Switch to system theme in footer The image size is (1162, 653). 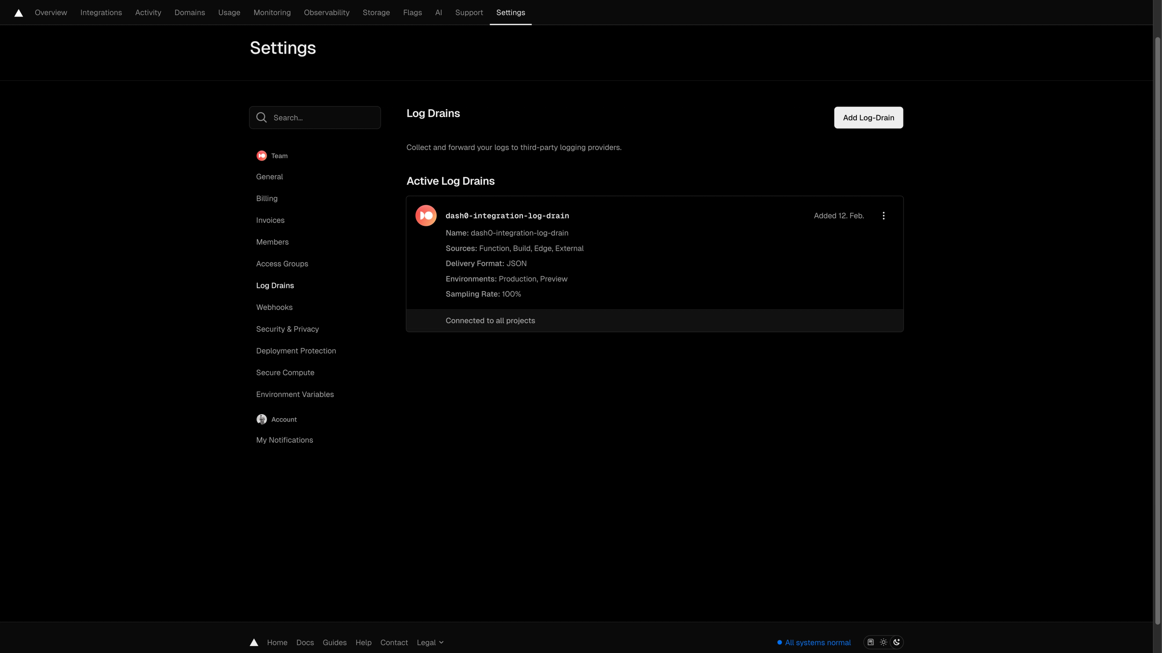tap(871, 642)
